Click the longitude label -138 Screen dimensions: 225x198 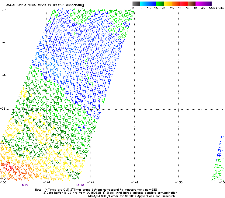[179, 182]
